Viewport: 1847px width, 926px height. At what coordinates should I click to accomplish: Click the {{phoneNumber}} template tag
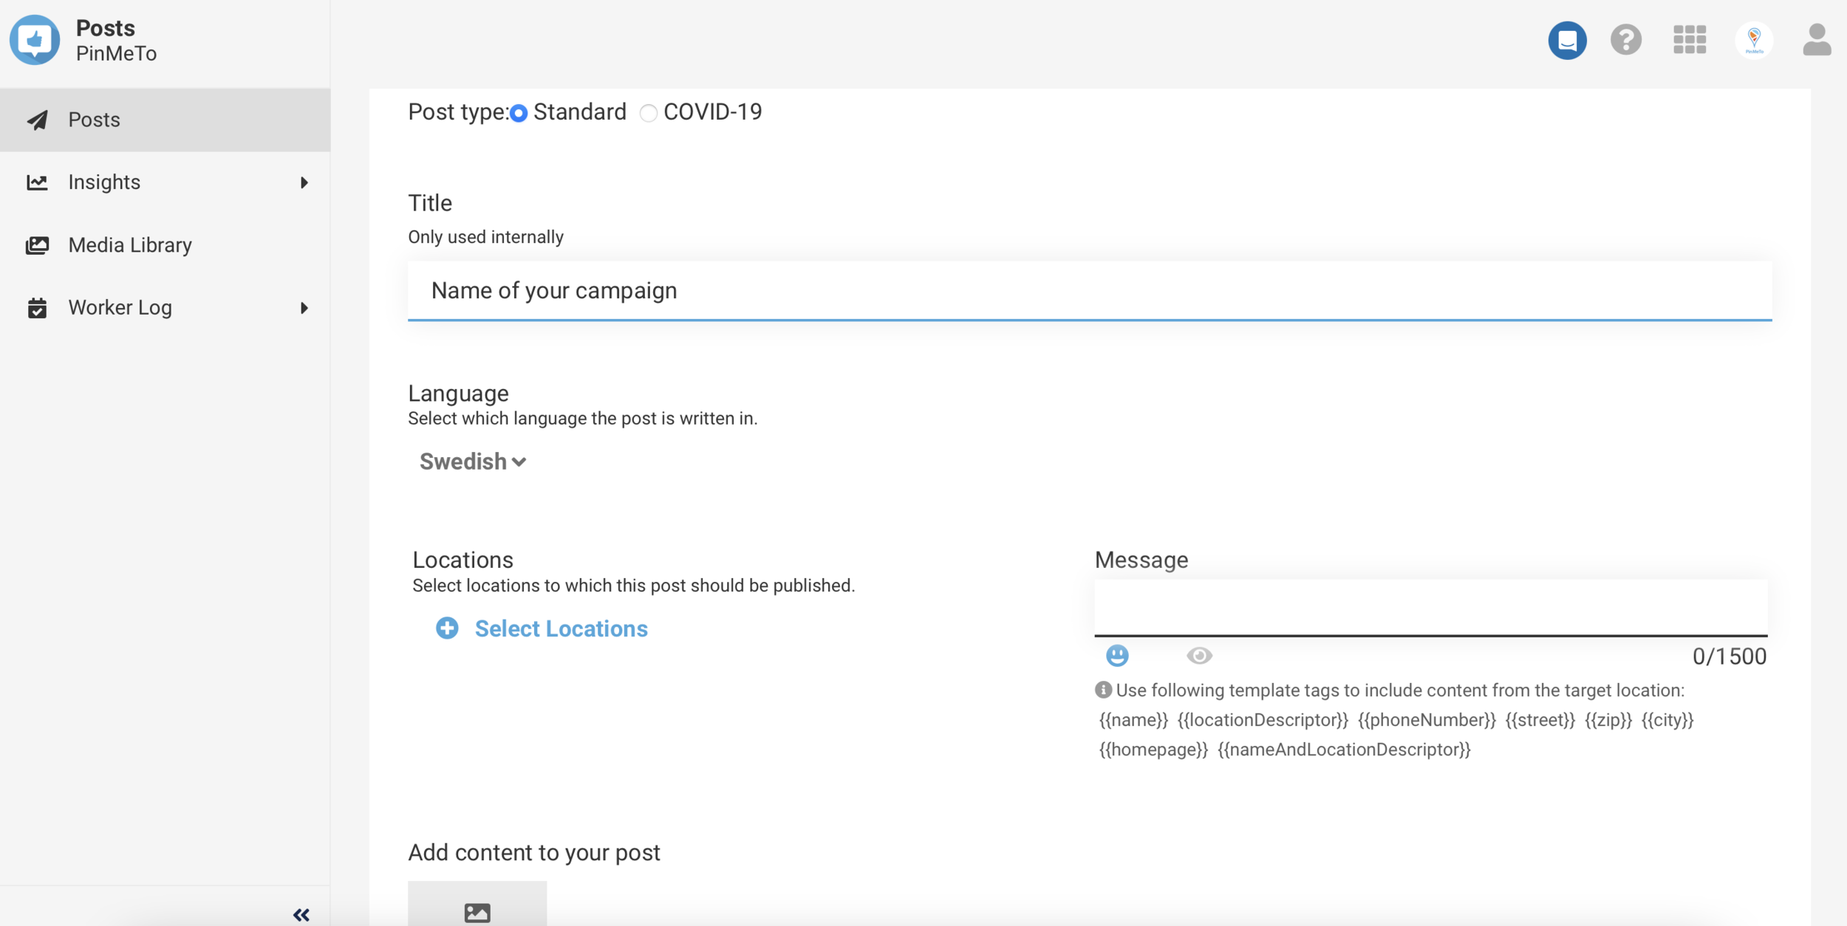(1427, 720)
